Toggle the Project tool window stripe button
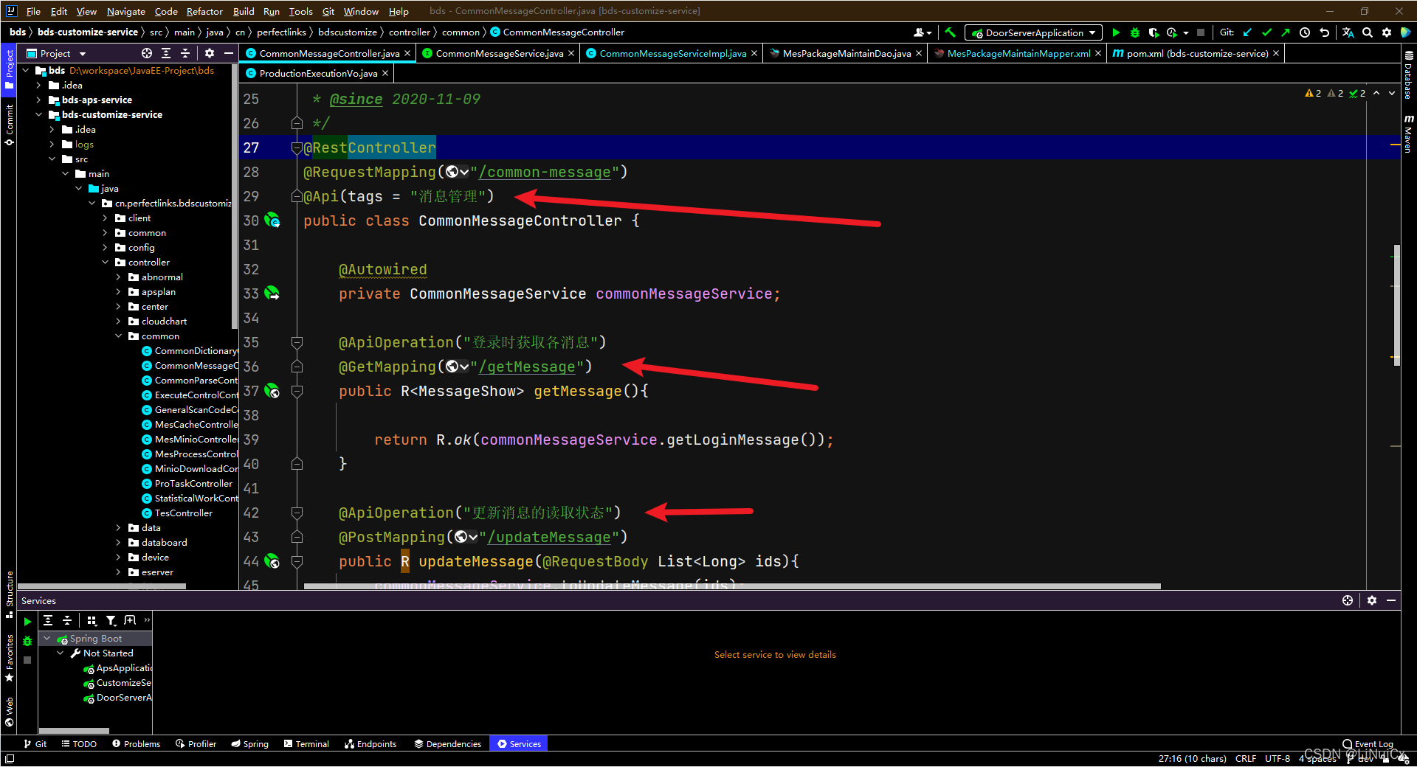Viewport: 1417px width, 767px height. [x=9, y=69]
